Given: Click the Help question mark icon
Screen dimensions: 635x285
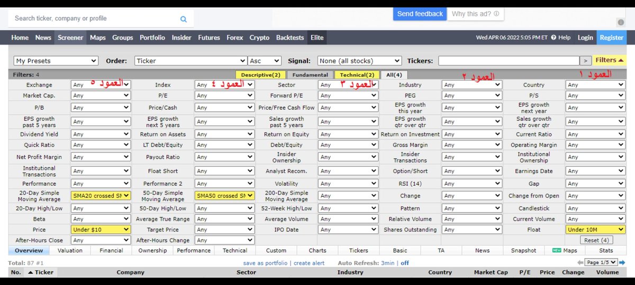Looking at the screenshot, I should (554, 37).
